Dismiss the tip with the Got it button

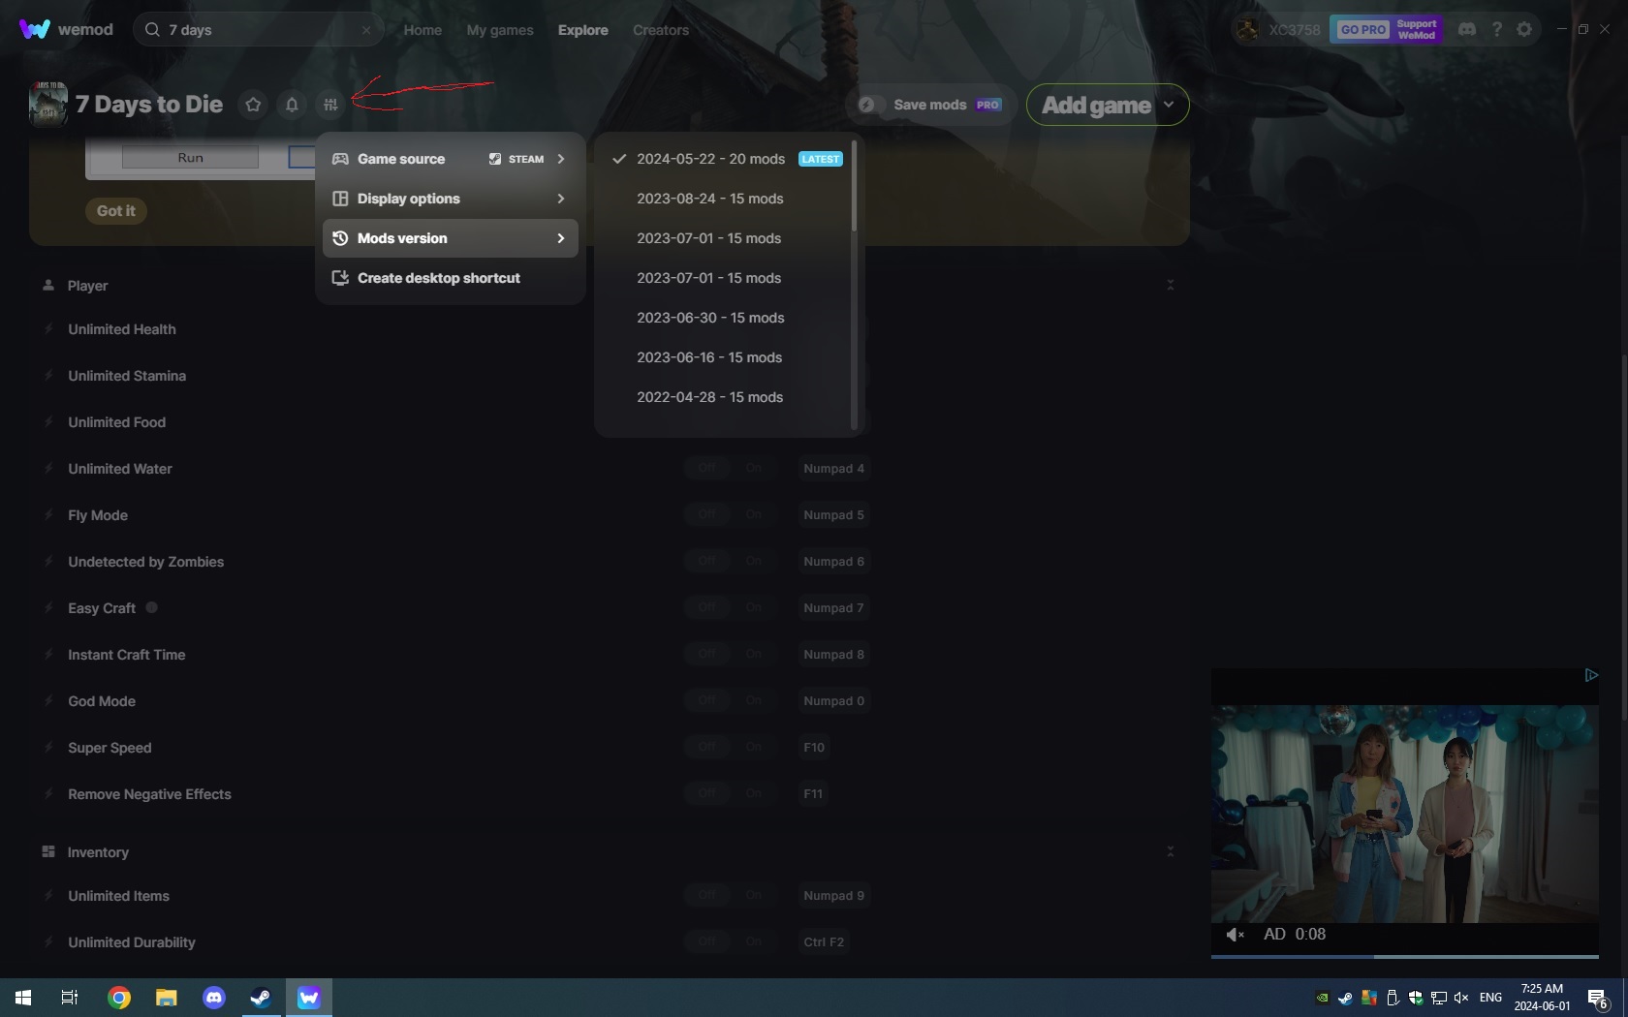point(115,210)
